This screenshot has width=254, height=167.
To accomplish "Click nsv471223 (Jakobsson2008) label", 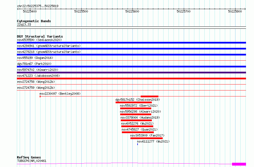I will pyautogui.click(x=39, y=76).
